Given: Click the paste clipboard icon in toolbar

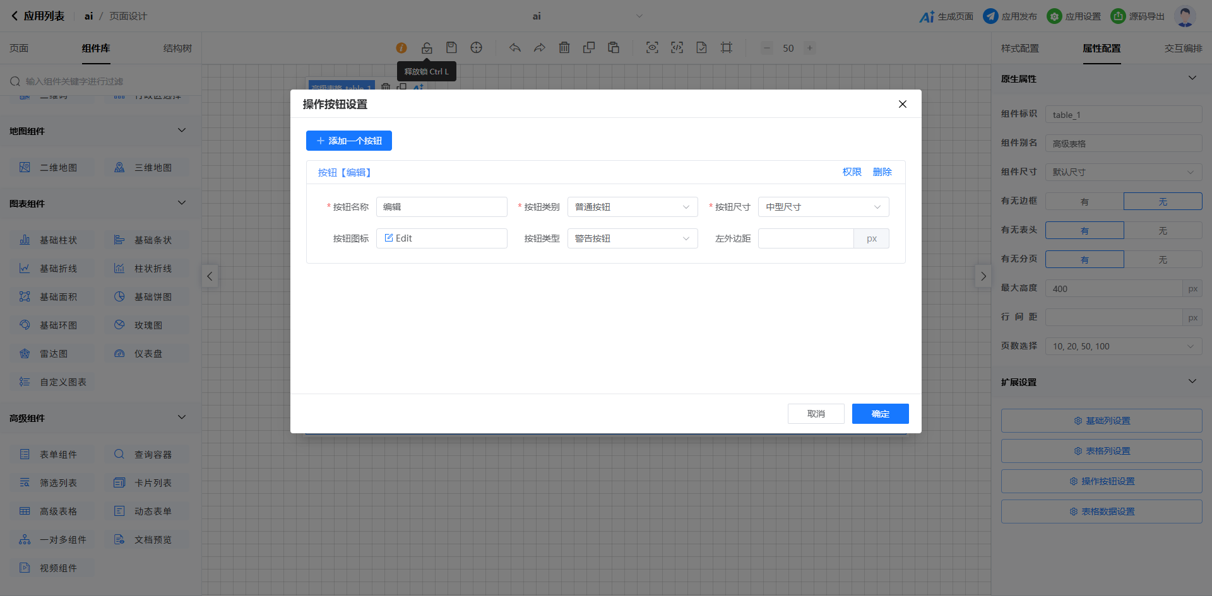Looking at the screenshot, I should click(x=614, y=48).
